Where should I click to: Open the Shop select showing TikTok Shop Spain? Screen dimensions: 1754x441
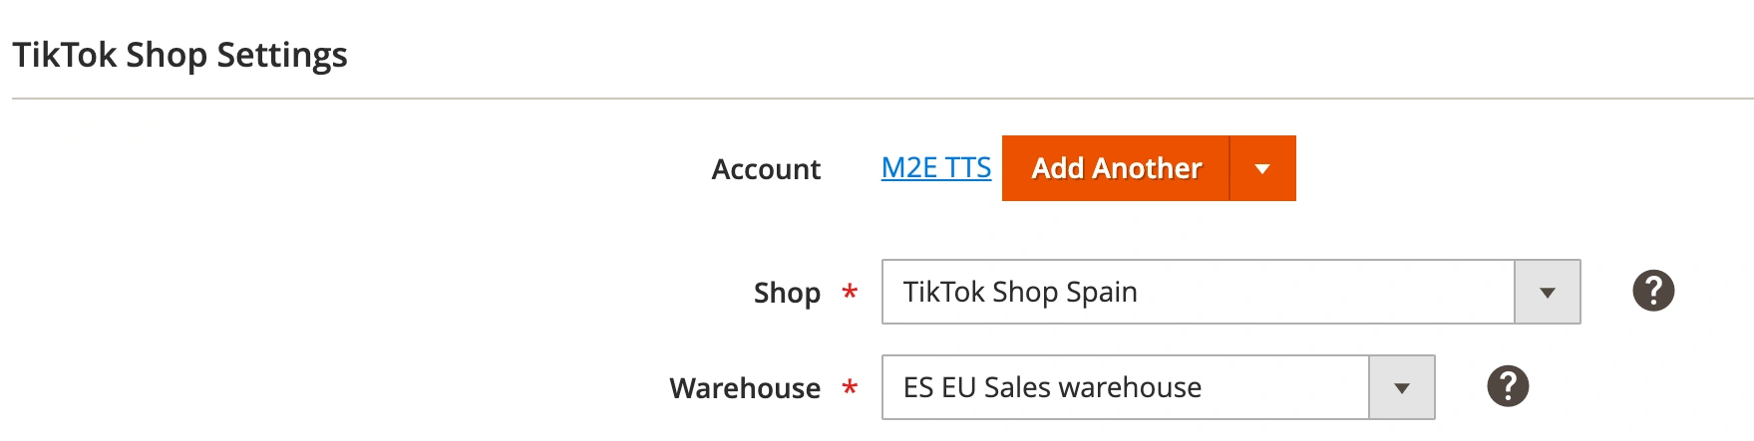point(1197,292)
